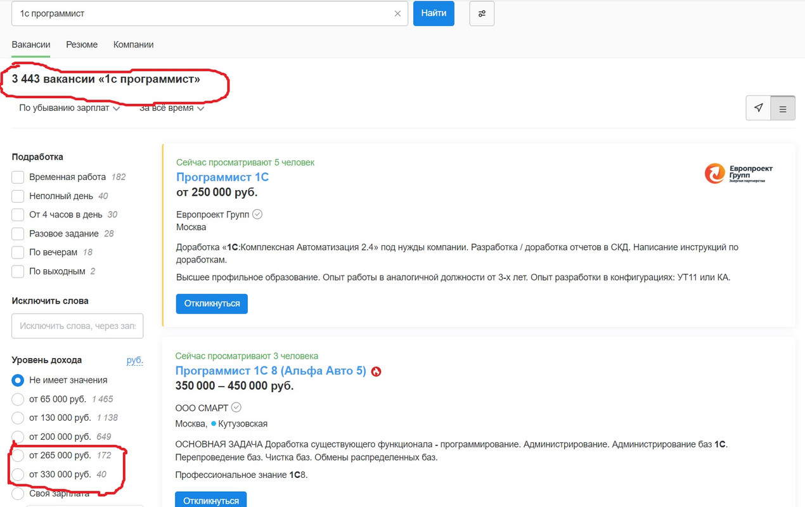Select income от 330 000 руб.
The height and width of the screenshot is (507, 805).
[18, 474]
